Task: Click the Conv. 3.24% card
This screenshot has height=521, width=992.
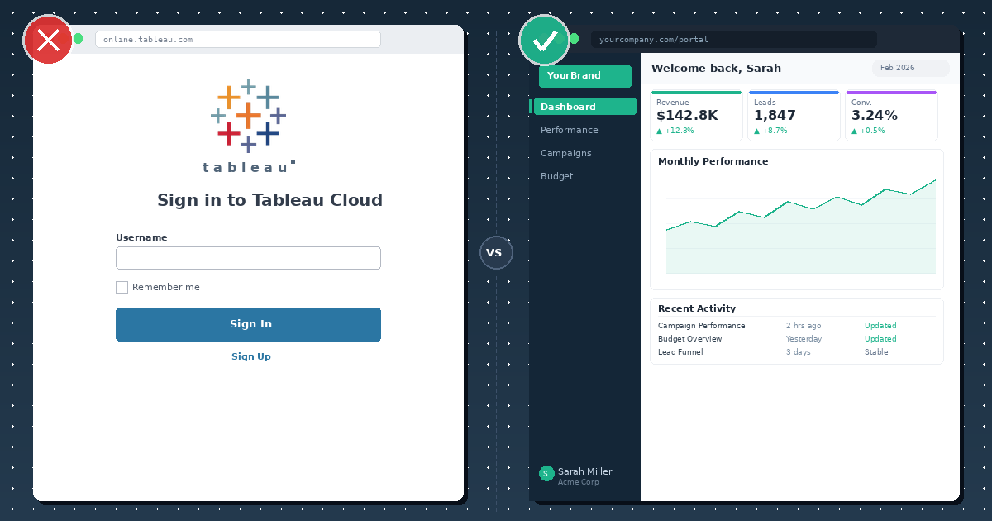Action: click(891, 116)
